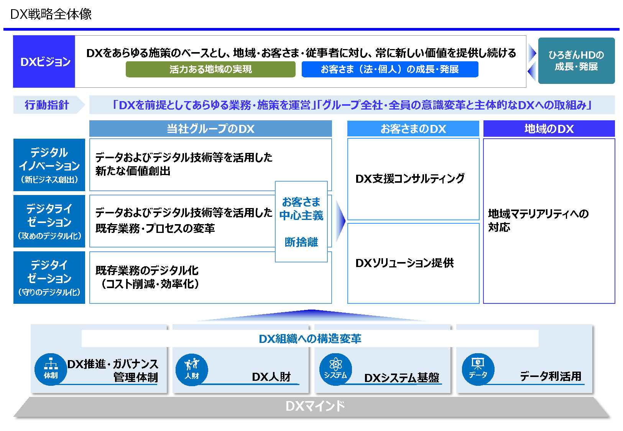Click the お客さまのDX header
The image size is (623, 431).
point(413,129)
